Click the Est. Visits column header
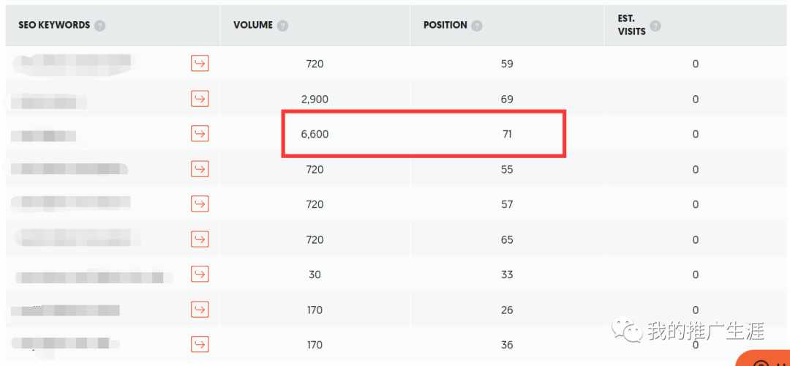Viewport: 790px width, 366px height. coord(631,25)
